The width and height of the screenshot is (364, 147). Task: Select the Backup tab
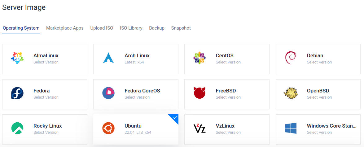157,28
